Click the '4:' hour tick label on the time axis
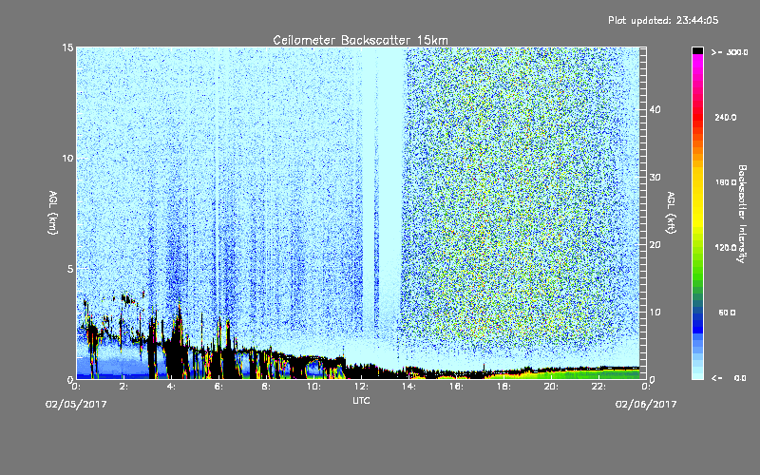The height and width of the screenshot is (475, 760). [171, 387]
